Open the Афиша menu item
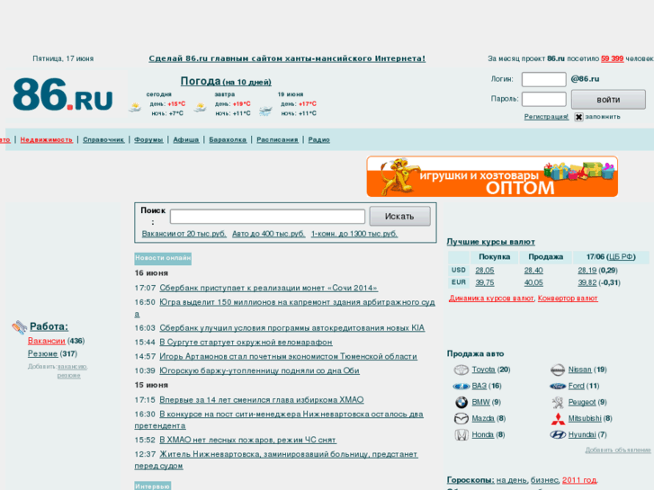654x490 pixels. tap(186, 139)
